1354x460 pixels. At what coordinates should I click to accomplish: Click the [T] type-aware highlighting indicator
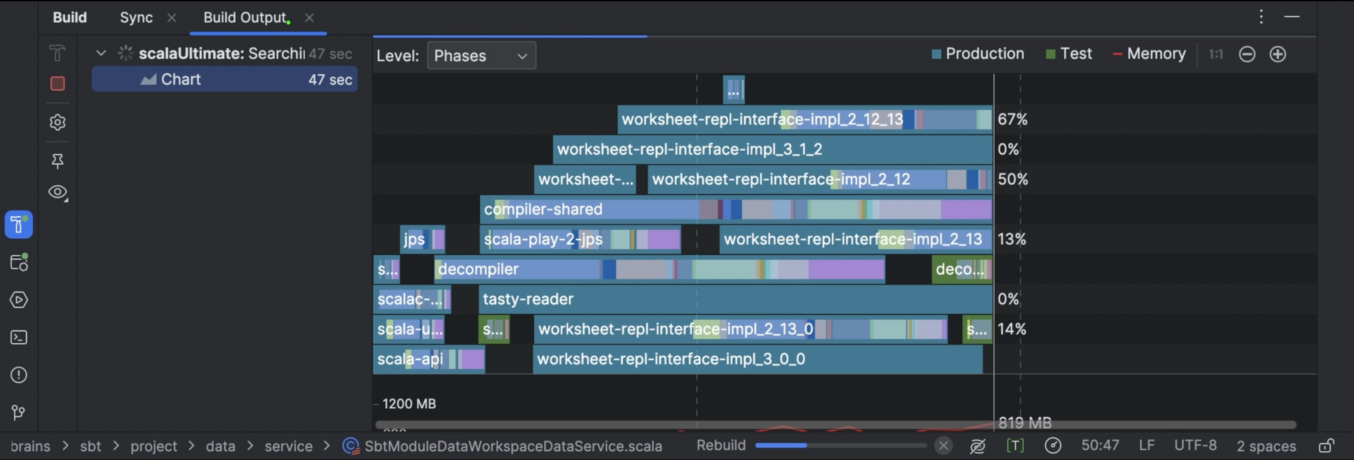pos(1015,446)
